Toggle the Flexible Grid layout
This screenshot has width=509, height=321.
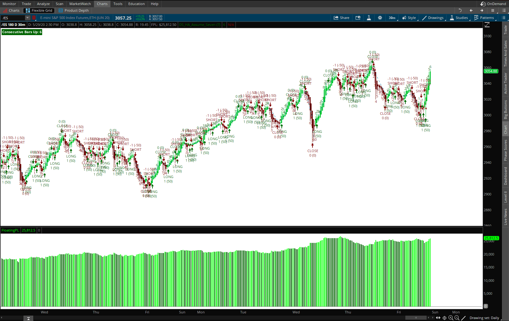point(39,10)
